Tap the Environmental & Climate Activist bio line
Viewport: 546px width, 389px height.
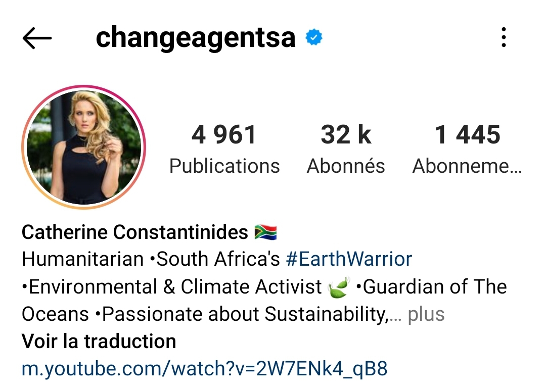172,287
